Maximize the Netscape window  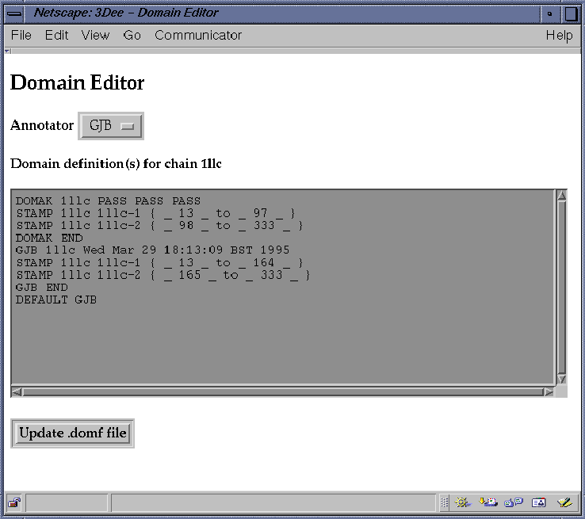(571, 13)
